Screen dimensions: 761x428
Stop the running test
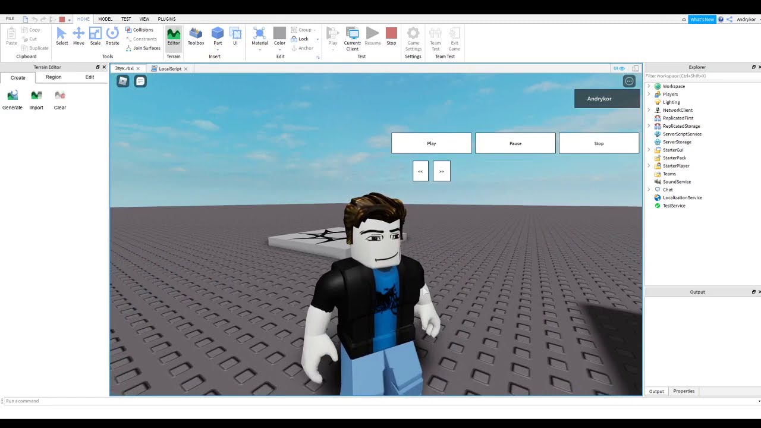(x=391, y=36)
